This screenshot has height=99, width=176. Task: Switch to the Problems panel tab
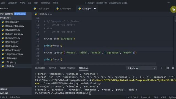(x=40, y=68)
